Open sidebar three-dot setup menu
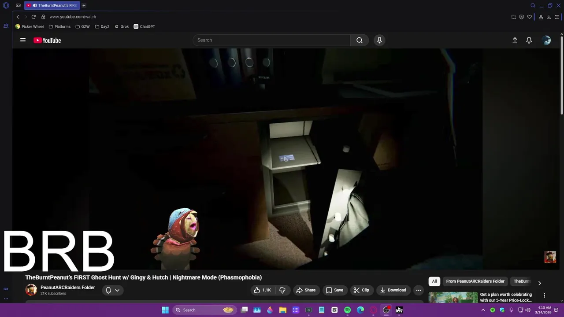Image resolution: width=564 pixels, height=317 pixels. 6,299
